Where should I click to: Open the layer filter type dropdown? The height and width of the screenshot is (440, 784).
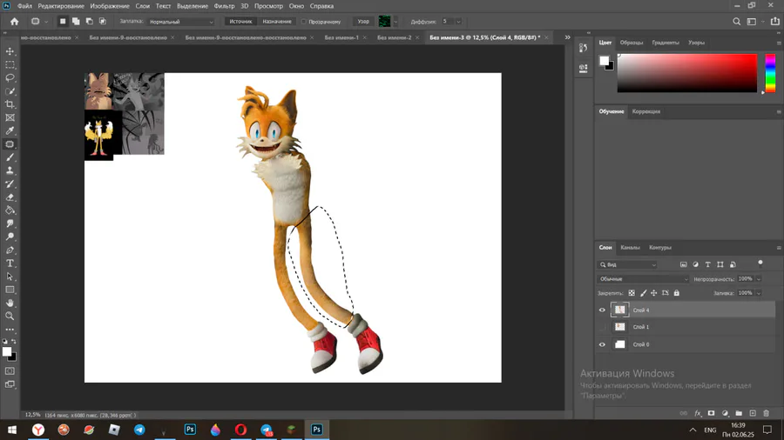pos(627,265)
